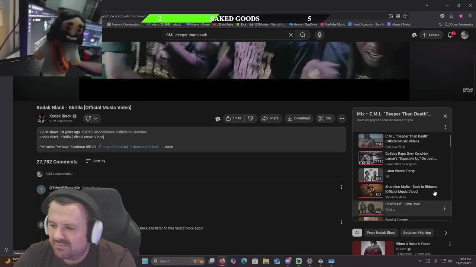Open the YouTube Music bookmark
The width and height of the screenshot is (476, 267).
coord(332,24)
